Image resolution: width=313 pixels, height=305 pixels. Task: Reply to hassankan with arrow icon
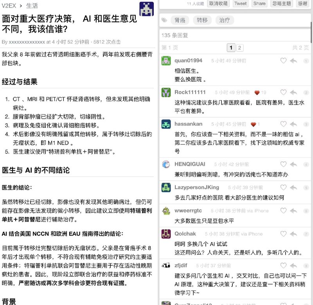click(x=293, y=124)
